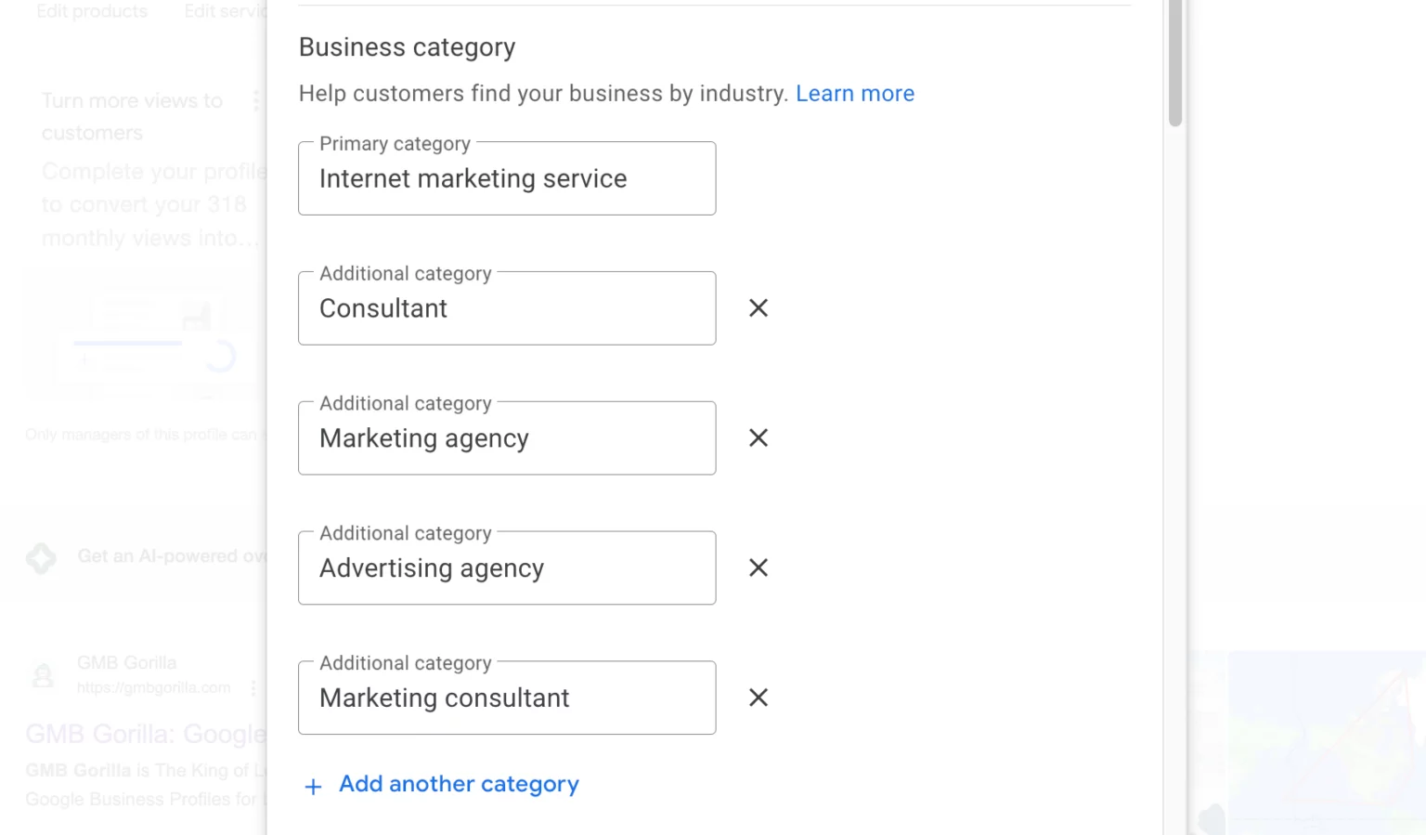Open options menu next to gmbgorilla.com URL
Image resolution: width=1426 pixels, height=835 pixels.
[253, 688]
